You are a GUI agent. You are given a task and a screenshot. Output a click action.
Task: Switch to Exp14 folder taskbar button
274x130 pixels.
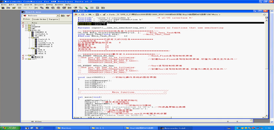coord(141,128)
